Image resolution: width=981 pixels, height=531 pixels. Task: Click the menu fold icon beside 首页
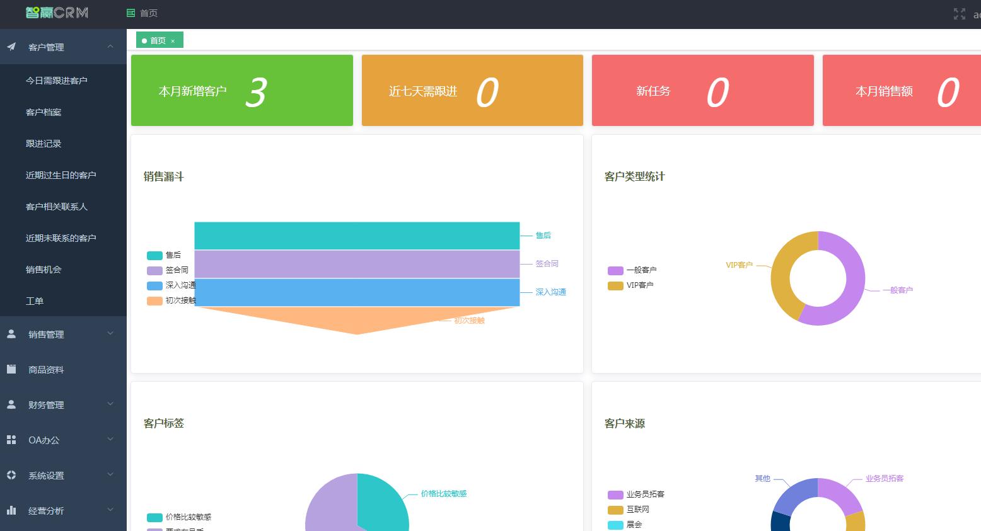(x=131, y=13)
